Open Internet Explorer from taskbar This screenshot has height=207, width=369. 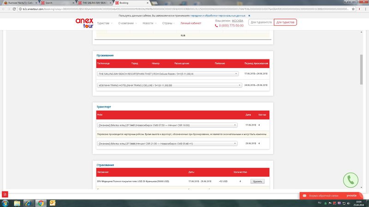(x=29, y=203)
